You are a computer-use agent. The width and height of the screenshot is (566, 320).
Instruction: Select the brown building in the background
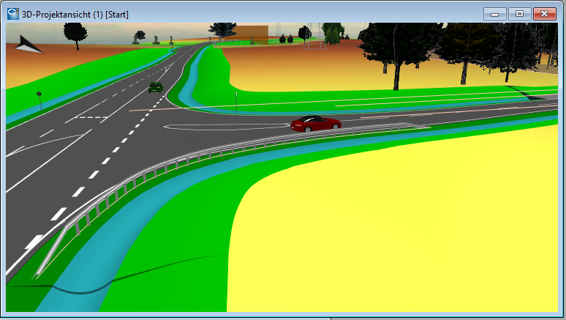(x=251, y=34)
